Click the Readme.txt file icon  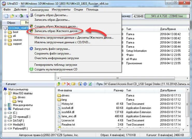59,124
